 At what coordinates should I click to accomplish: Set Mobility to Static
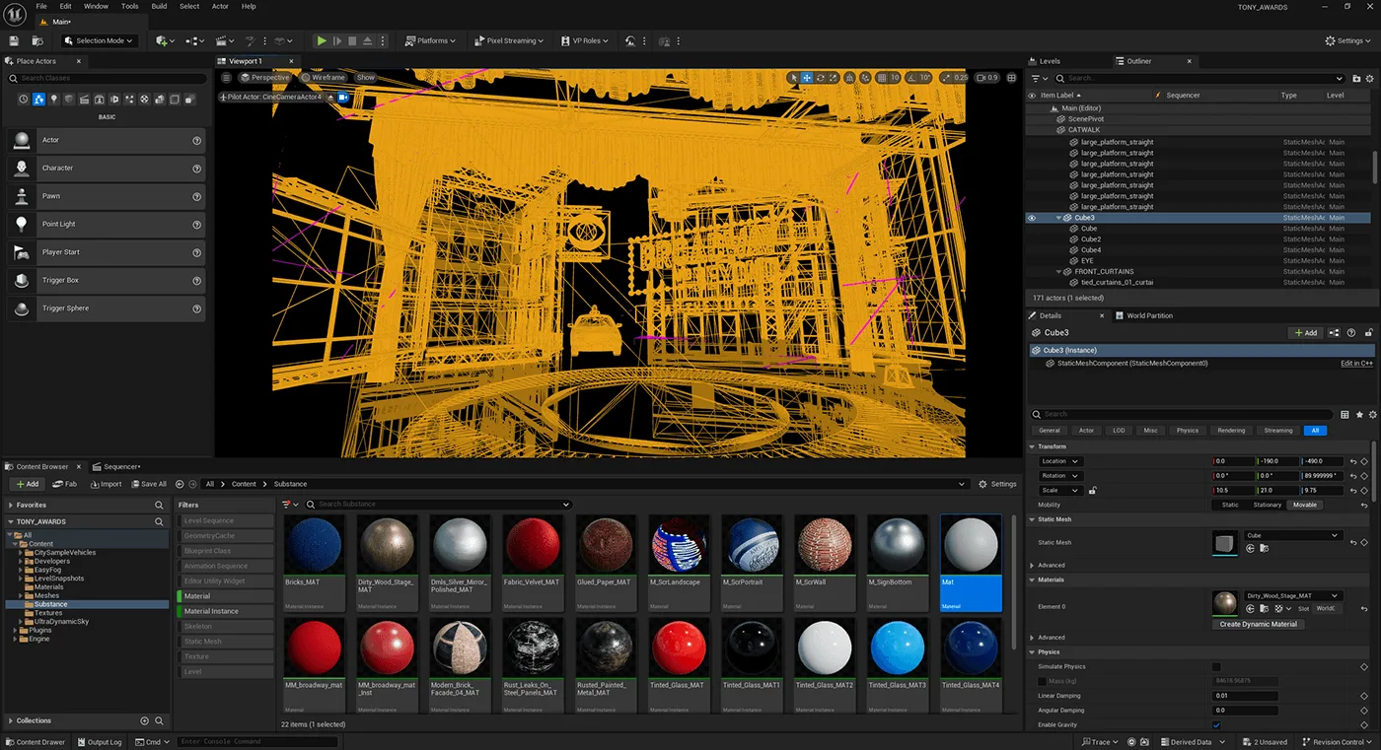tap(1230, 505)
